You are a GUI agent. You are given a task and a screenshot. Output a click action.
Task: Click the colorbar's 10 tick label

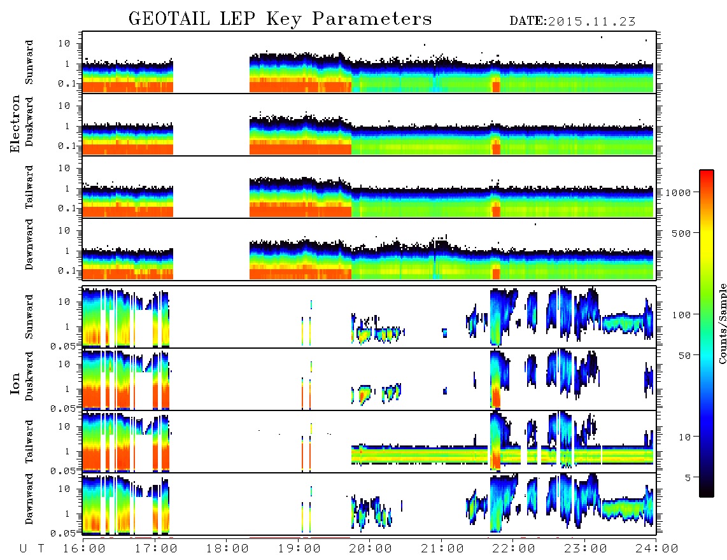click(684, 437)
